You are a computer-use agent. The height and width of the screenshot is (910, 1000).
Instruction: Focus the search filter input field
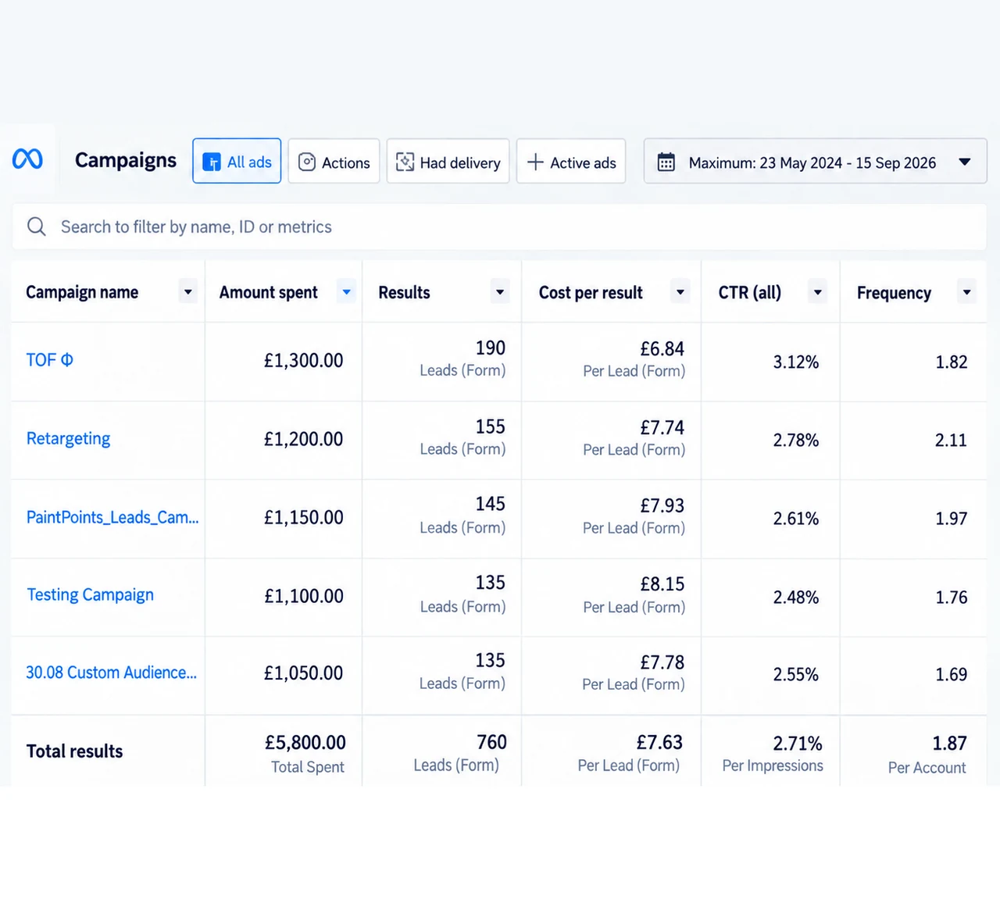499,227
